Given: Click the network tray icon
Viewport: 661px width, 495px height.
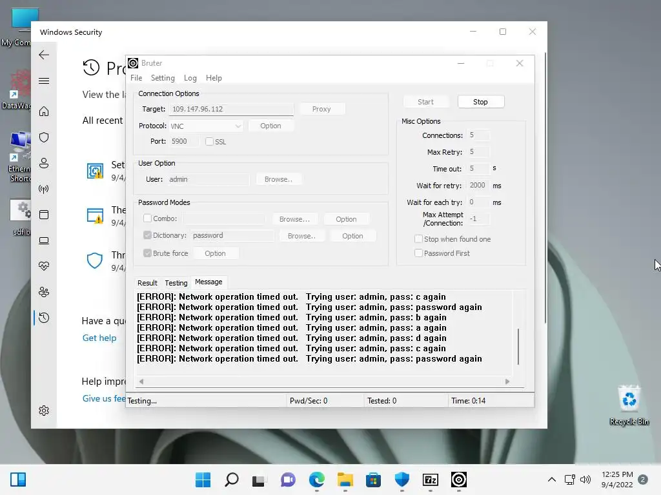Looking at the screenshot, I should pos(569,480).
